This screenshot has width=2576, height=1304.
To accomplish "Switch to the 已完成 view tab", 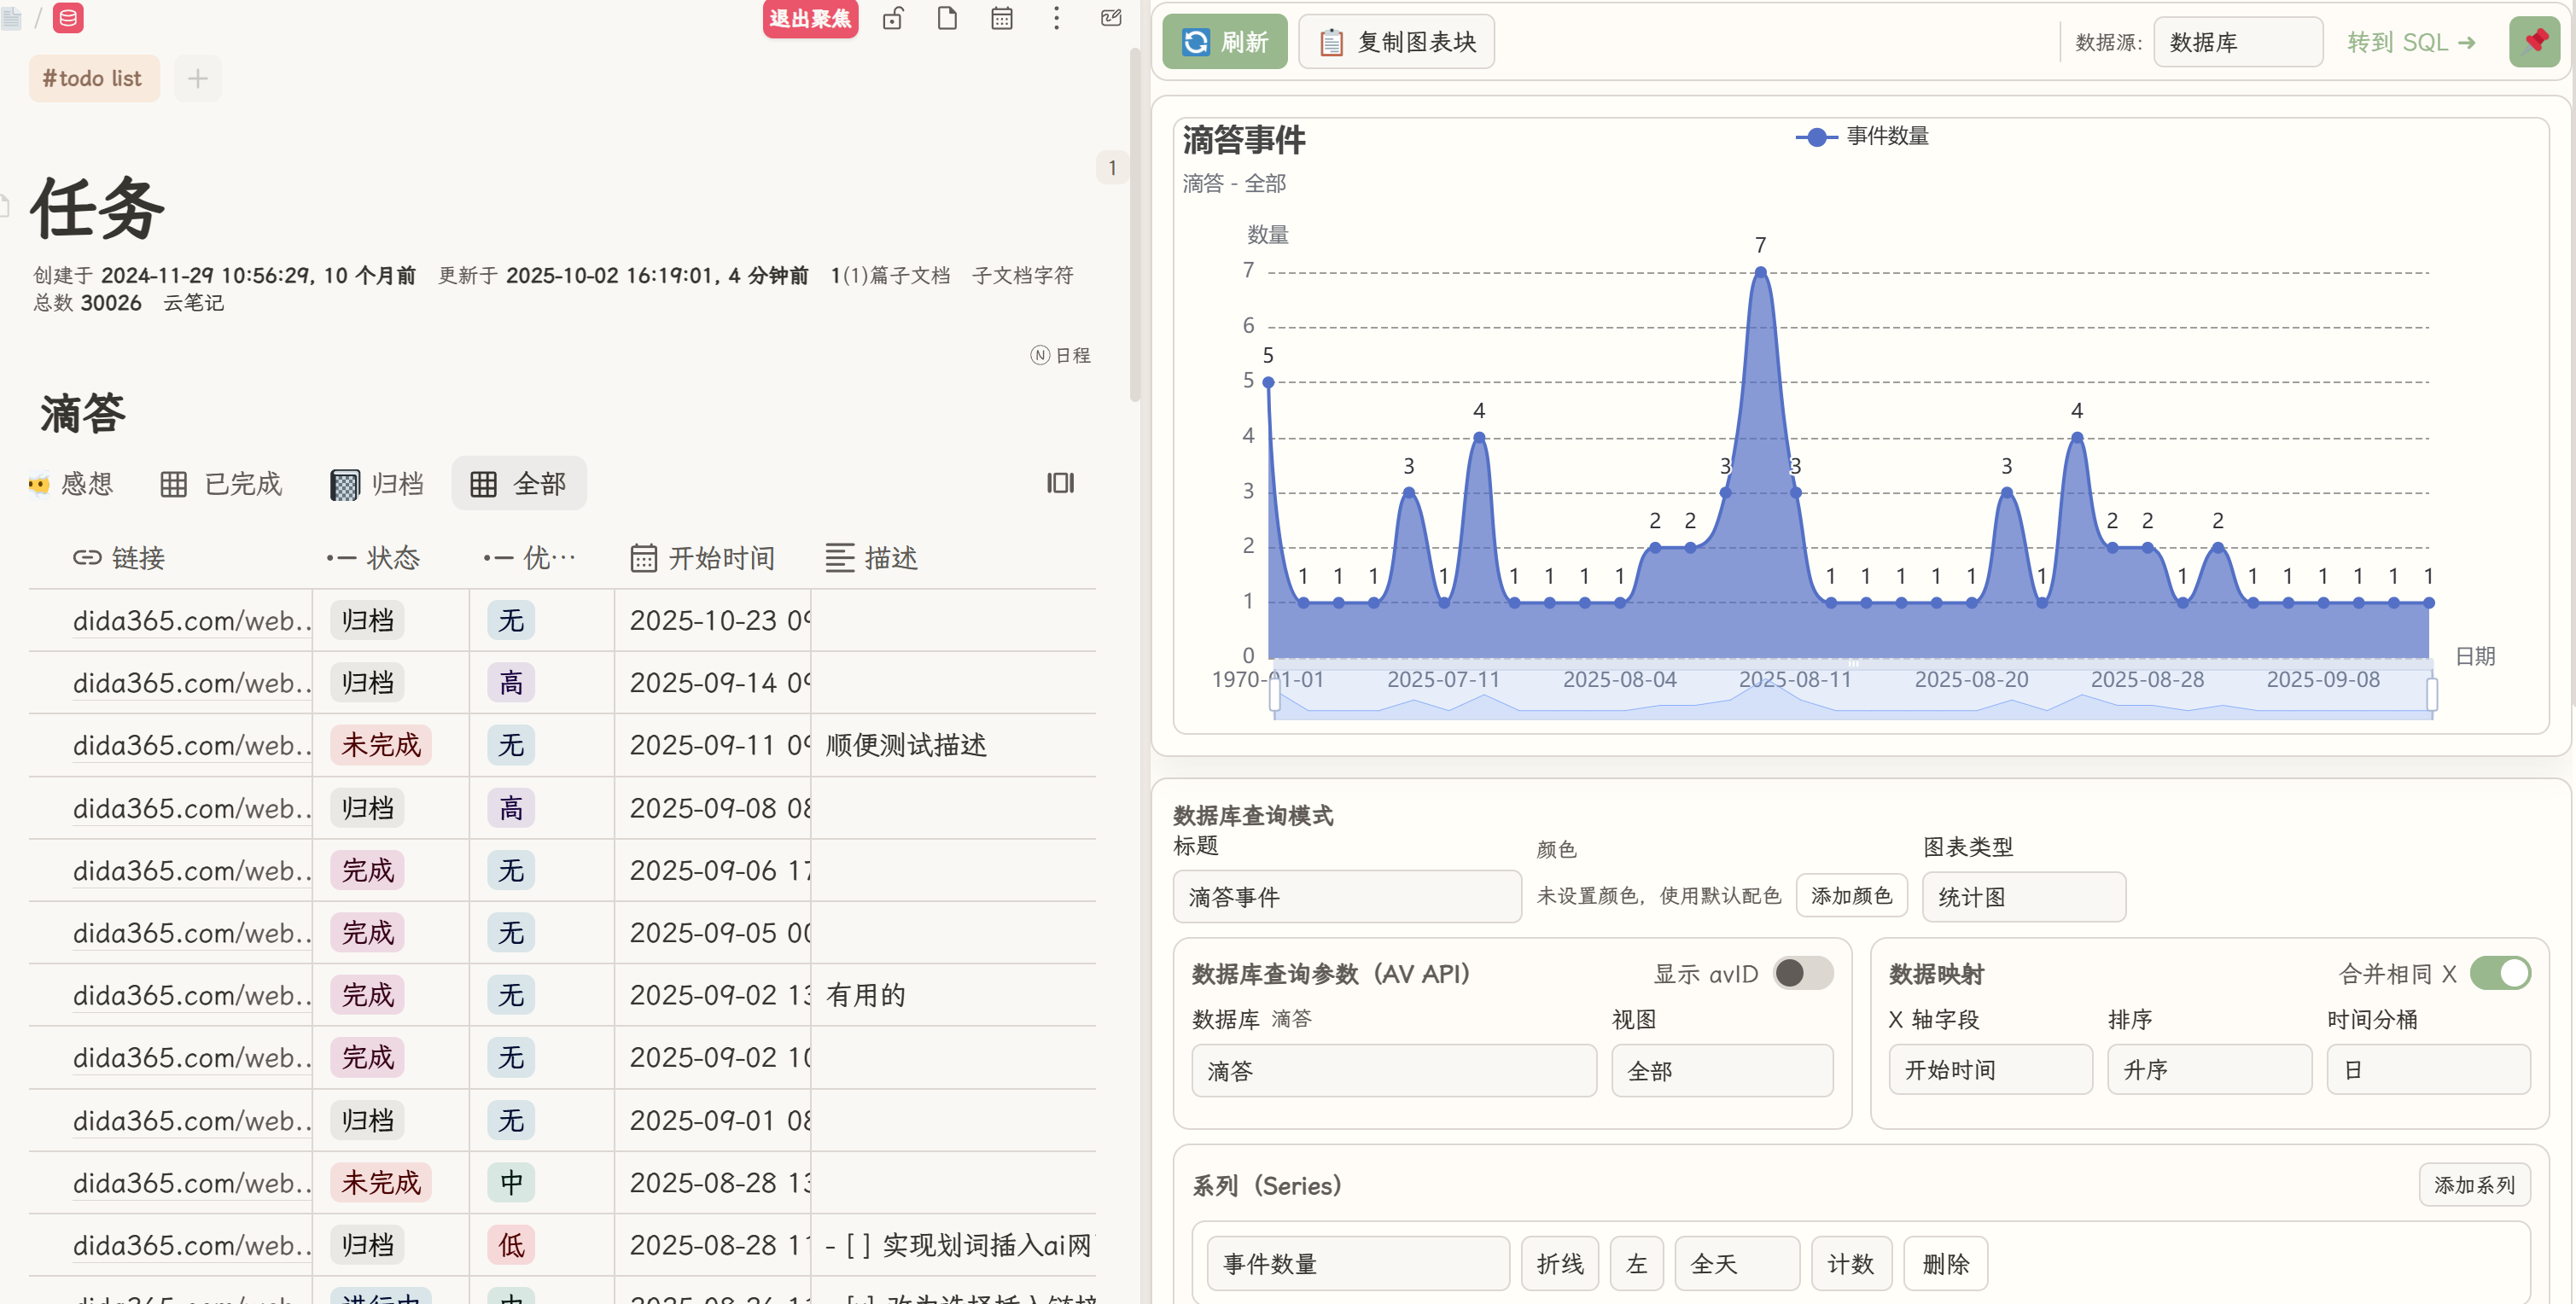I will [x=222, y=484].
